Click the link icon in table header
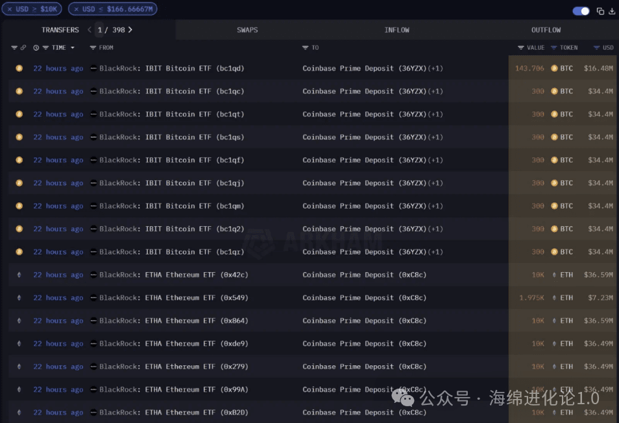Viewport: 619px width, 423px height. (23, 48)
